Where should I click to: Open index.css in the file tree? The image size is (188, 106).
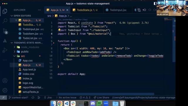[28, 74]
